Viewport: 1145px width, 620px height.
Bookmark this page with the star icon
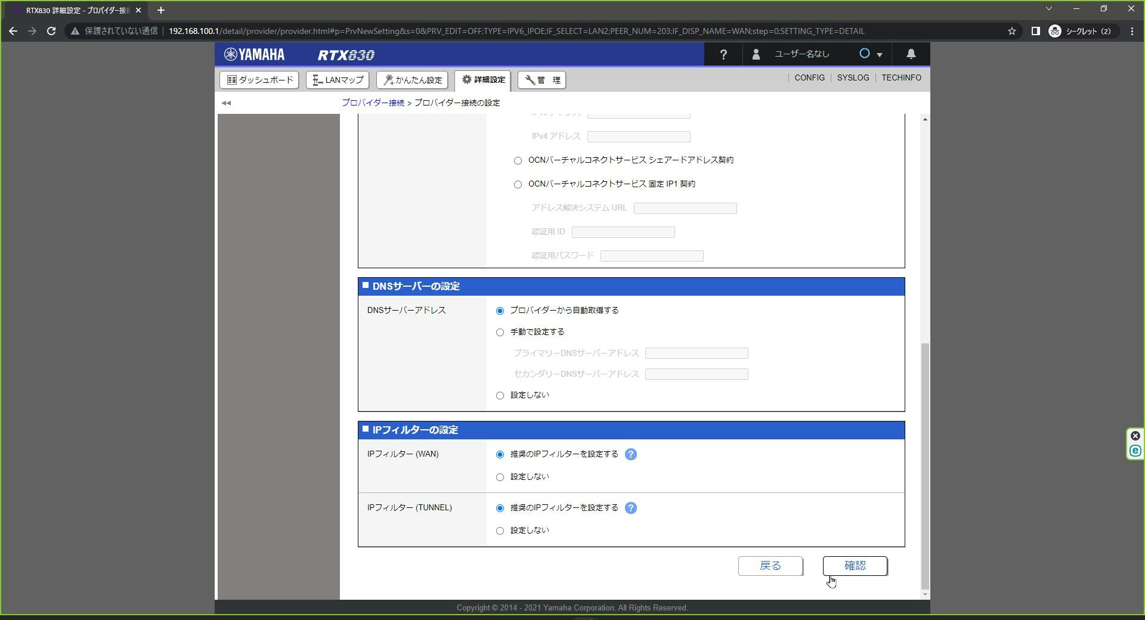coord(1011,31)
